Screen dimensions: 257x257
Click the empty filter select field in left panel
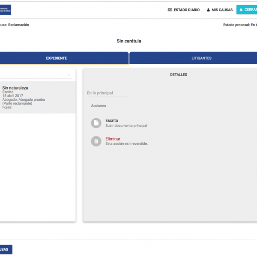point(34,75)
